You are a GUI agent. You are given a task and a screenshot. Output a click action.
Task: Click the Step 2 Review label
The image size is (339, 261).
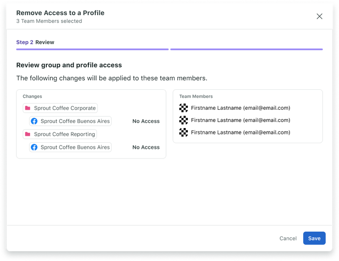[x=35, y=42]
